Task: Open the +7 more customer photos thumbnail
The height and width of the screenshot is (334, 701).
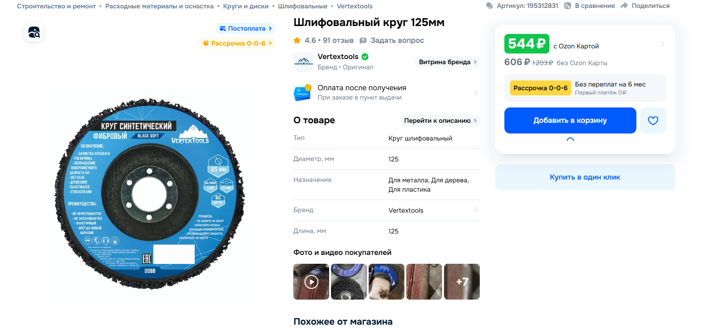Action: click(x=462, y=281)
